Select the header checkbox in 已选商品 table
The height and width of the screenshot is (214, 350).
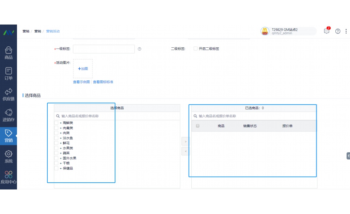pos(198,126)
